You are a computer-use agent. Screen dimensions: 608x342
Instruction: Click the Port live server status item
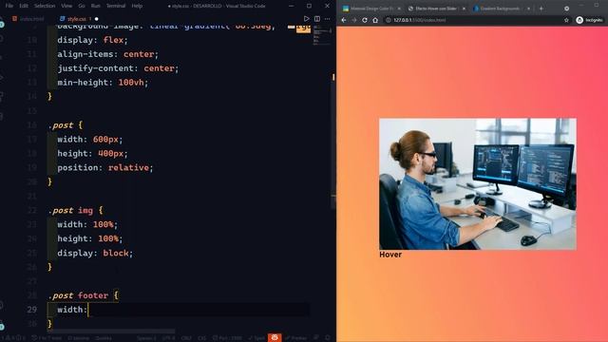[227, 338]
